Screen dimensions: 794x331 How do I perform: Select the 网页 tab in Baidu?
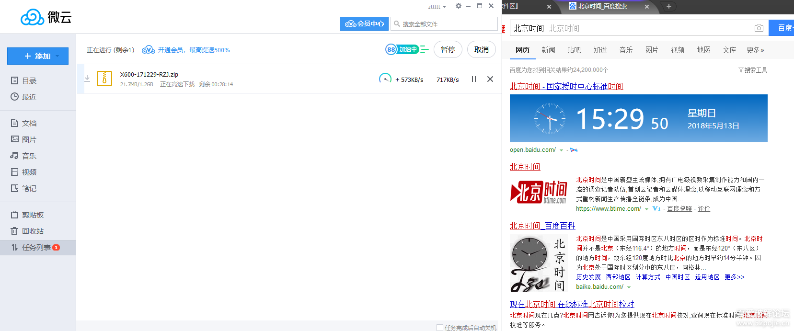coord(522,50)
